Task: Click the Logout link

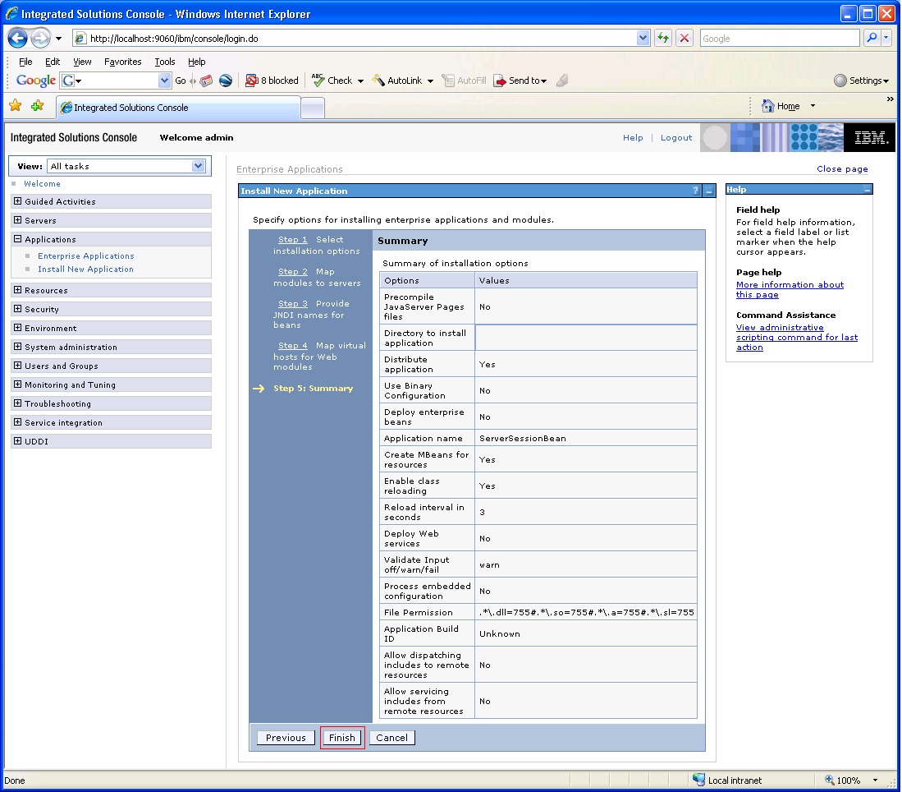Action: pyautogui.click(x=676, y=138)
